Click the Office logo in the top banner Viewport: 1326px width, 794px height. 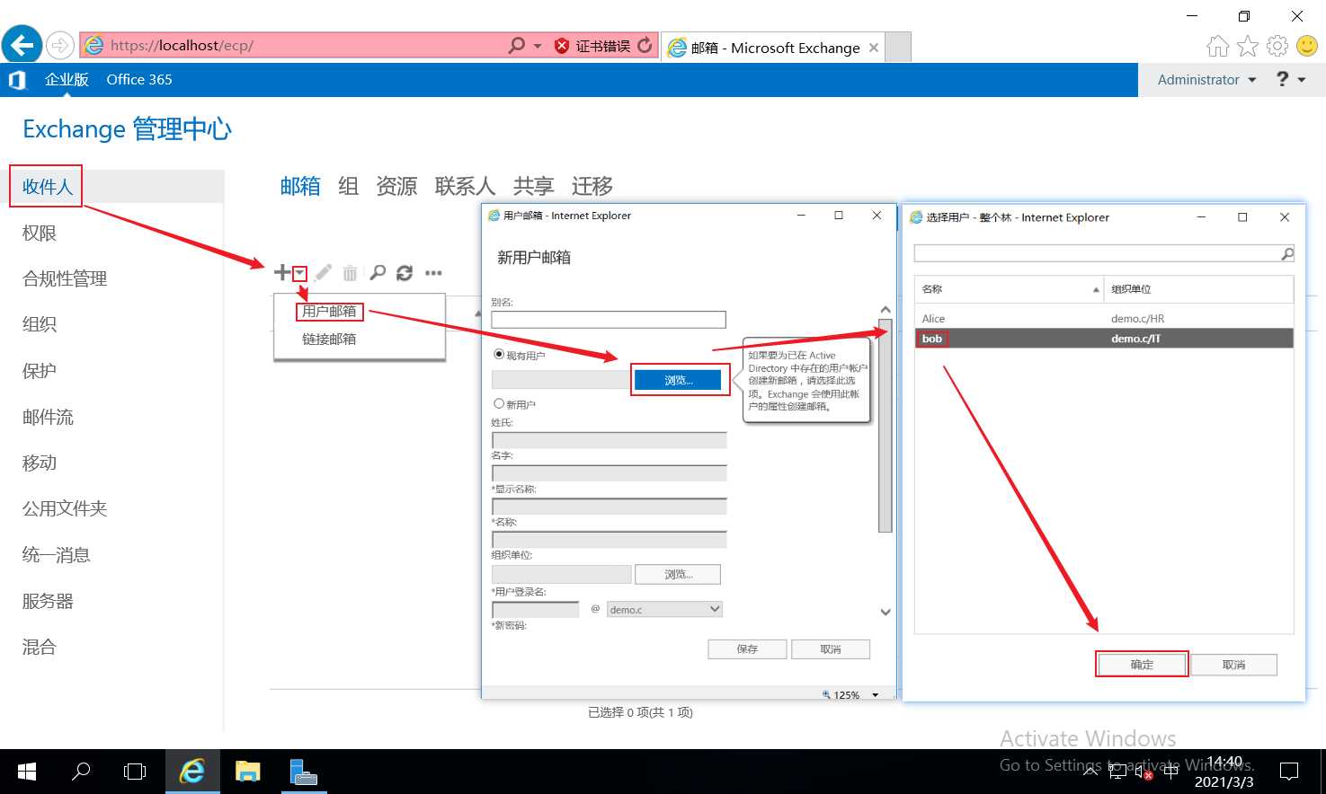[x=16, y=79]
